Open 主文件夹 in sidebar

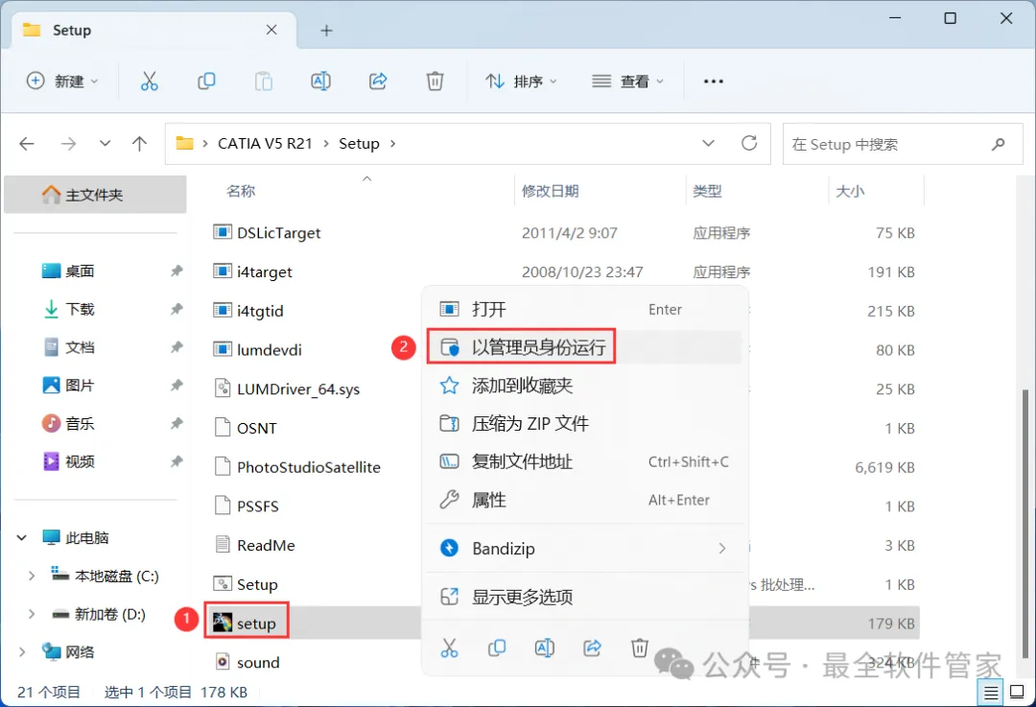[x=95, y=195]
